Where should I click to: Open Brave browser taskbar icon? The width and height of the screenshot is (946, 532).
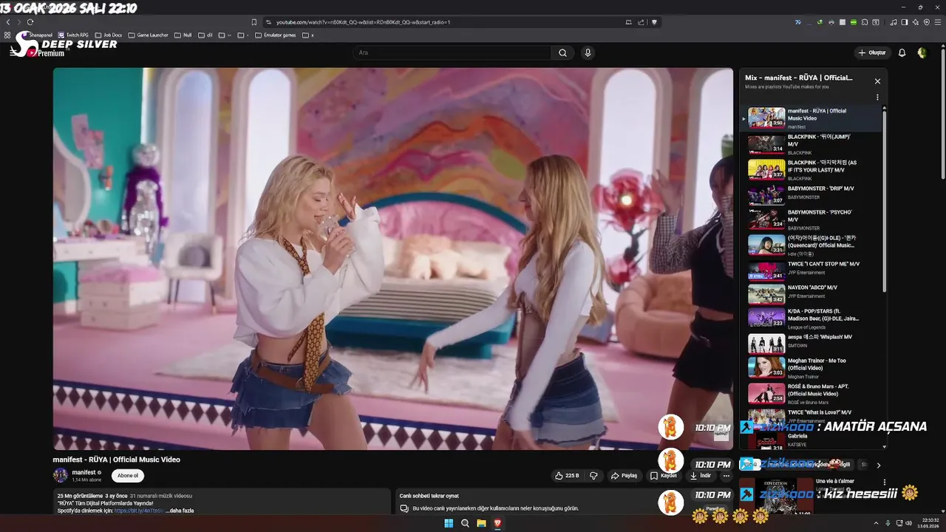pos(497,523)
